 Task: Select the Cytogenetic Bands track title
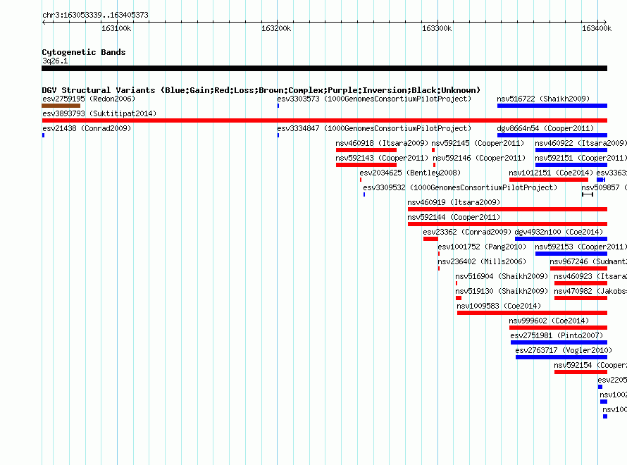click(x=84, y=52)
